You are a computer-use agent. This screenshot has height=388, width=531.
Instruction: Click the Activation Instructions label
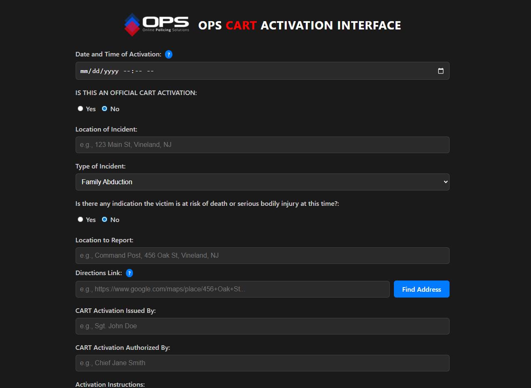click(110, 384)
